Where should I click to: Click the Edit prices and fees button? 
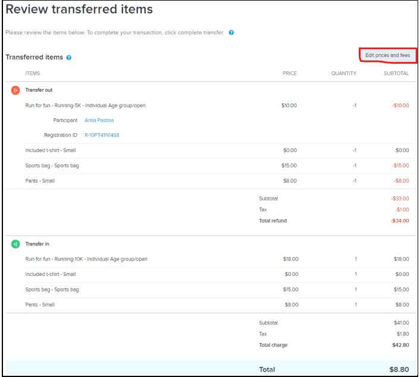tap(388, 55)
